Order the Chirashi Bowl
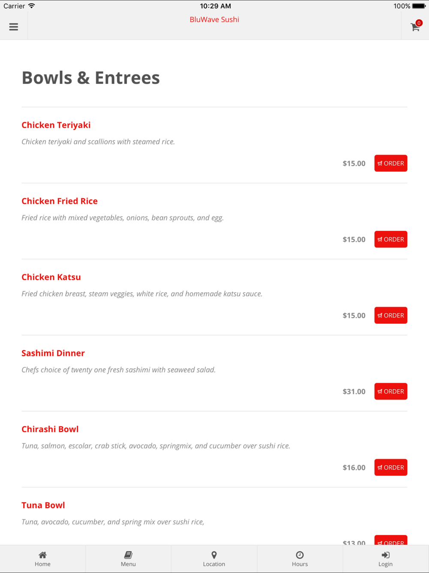 391,467
